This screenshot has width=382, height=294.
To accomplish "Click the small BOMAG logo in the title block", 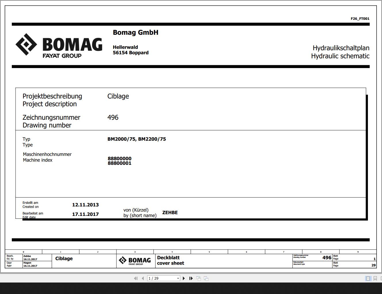I will tap(135, 261).
